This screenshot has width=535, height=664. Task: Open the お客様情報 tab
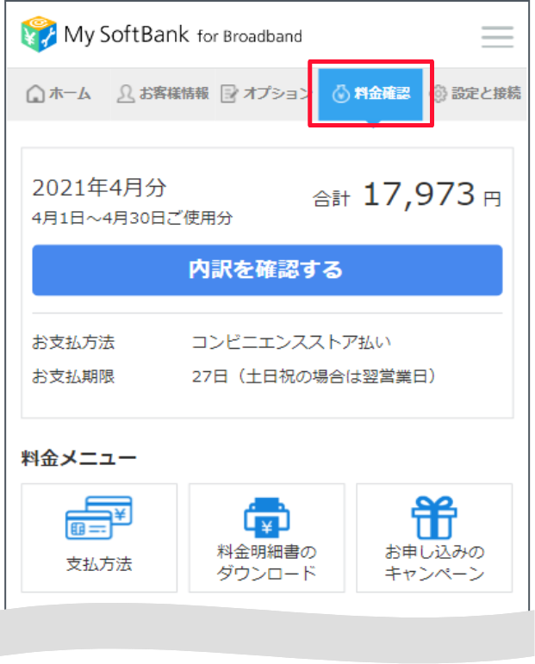(x=163, y=94)
